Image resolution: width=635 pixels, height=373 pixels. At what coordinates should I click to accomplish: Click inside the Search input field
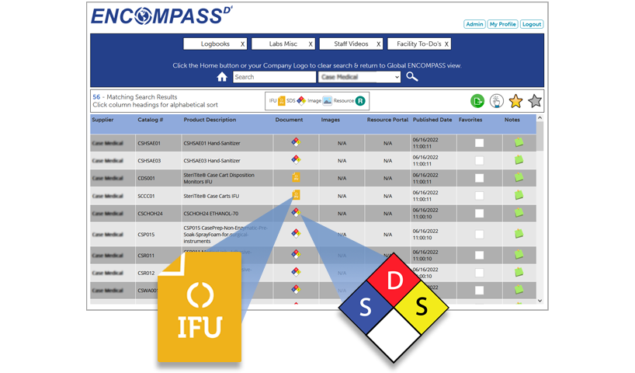[273, 77]
